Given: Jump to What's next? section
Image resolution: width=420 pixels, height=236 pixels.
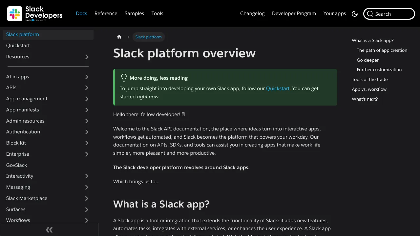Looking at the screenshot, I should click(365, 99).
